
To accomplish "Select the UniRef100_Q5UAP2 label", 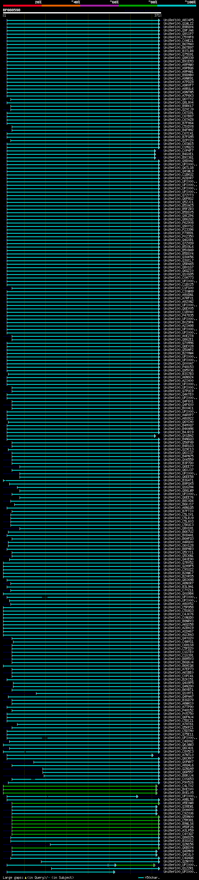I will pos(178,350).
